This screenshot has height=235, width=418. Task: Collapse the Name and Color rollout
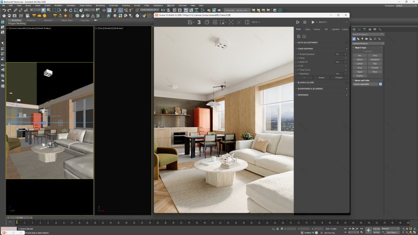point(362,80)
